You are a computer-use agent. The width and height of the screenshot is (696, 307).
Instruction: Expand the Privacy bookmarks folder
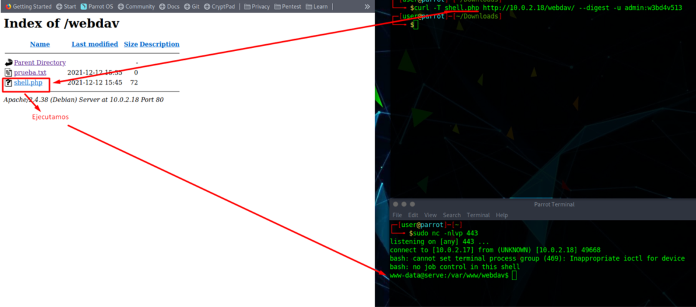click(257, 6)
